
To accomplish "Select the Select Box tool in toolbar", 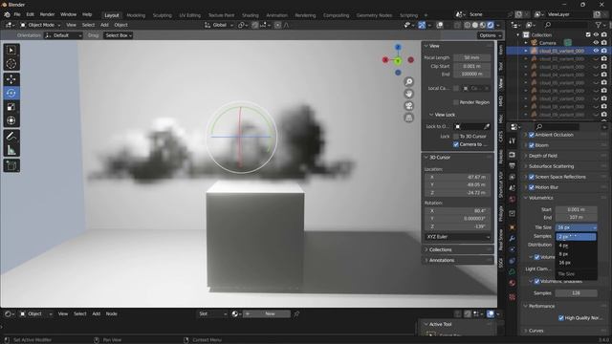I will pos(11,51).
